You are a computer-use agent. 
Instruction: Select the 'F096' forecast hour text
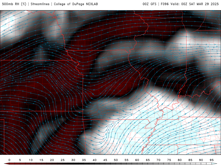[165, 4]
